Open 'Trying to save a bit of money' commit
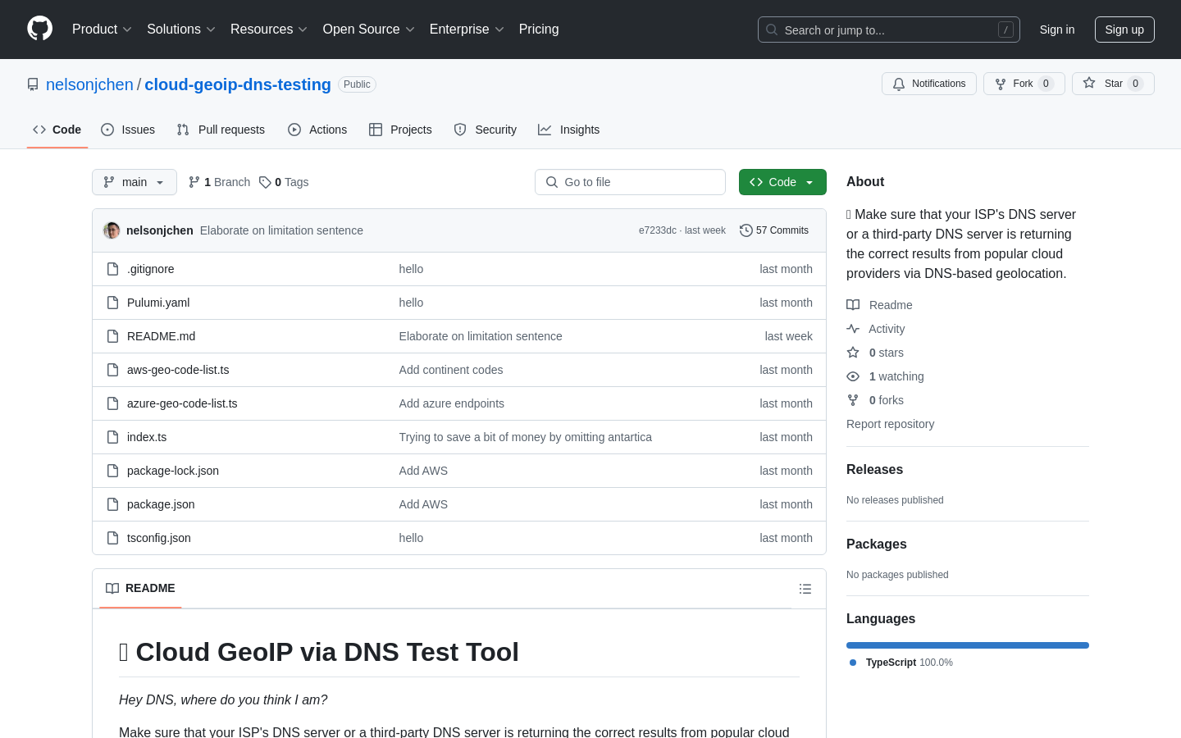1181x738 pixels. [x=526, y=437]
